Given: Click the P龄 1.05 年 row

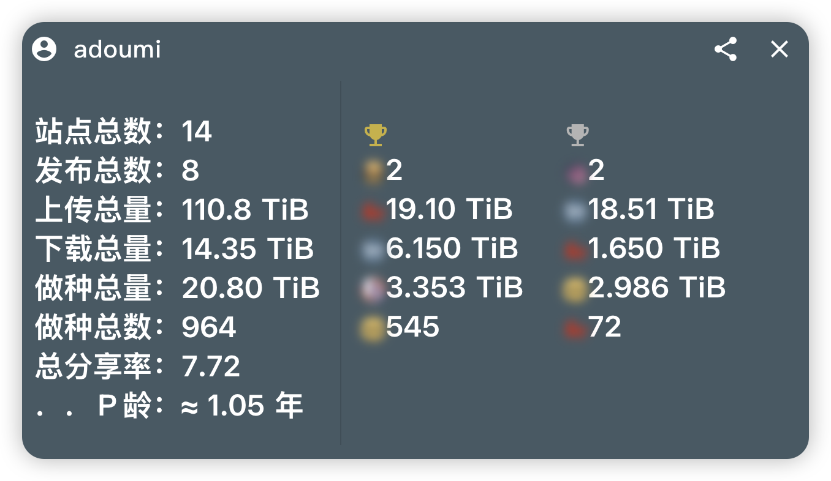Looking at the screenshot, I should (169, 406).
